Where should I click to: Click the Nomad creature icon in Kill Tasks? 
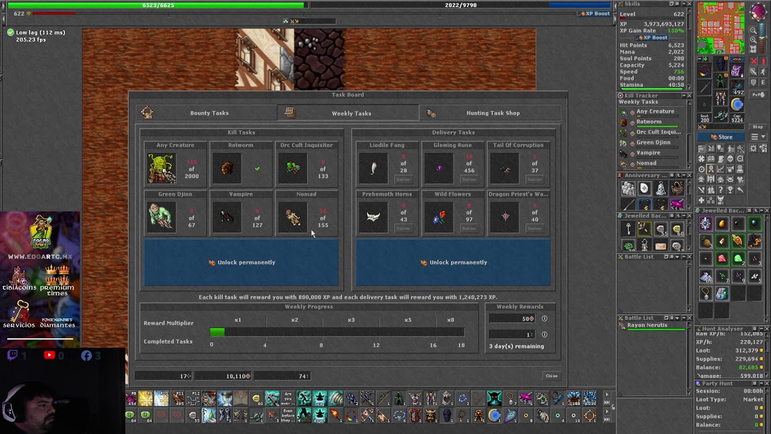[293, 217]
